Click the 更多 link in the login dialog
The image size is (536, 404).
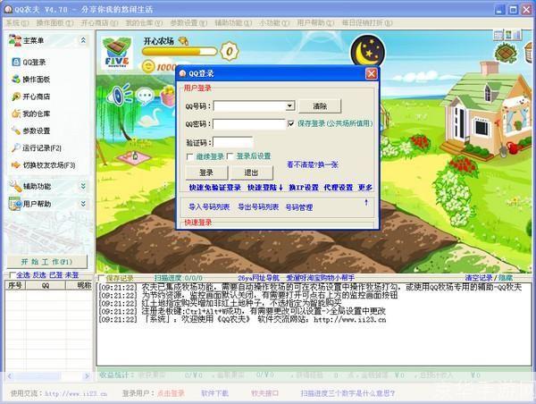365,188
